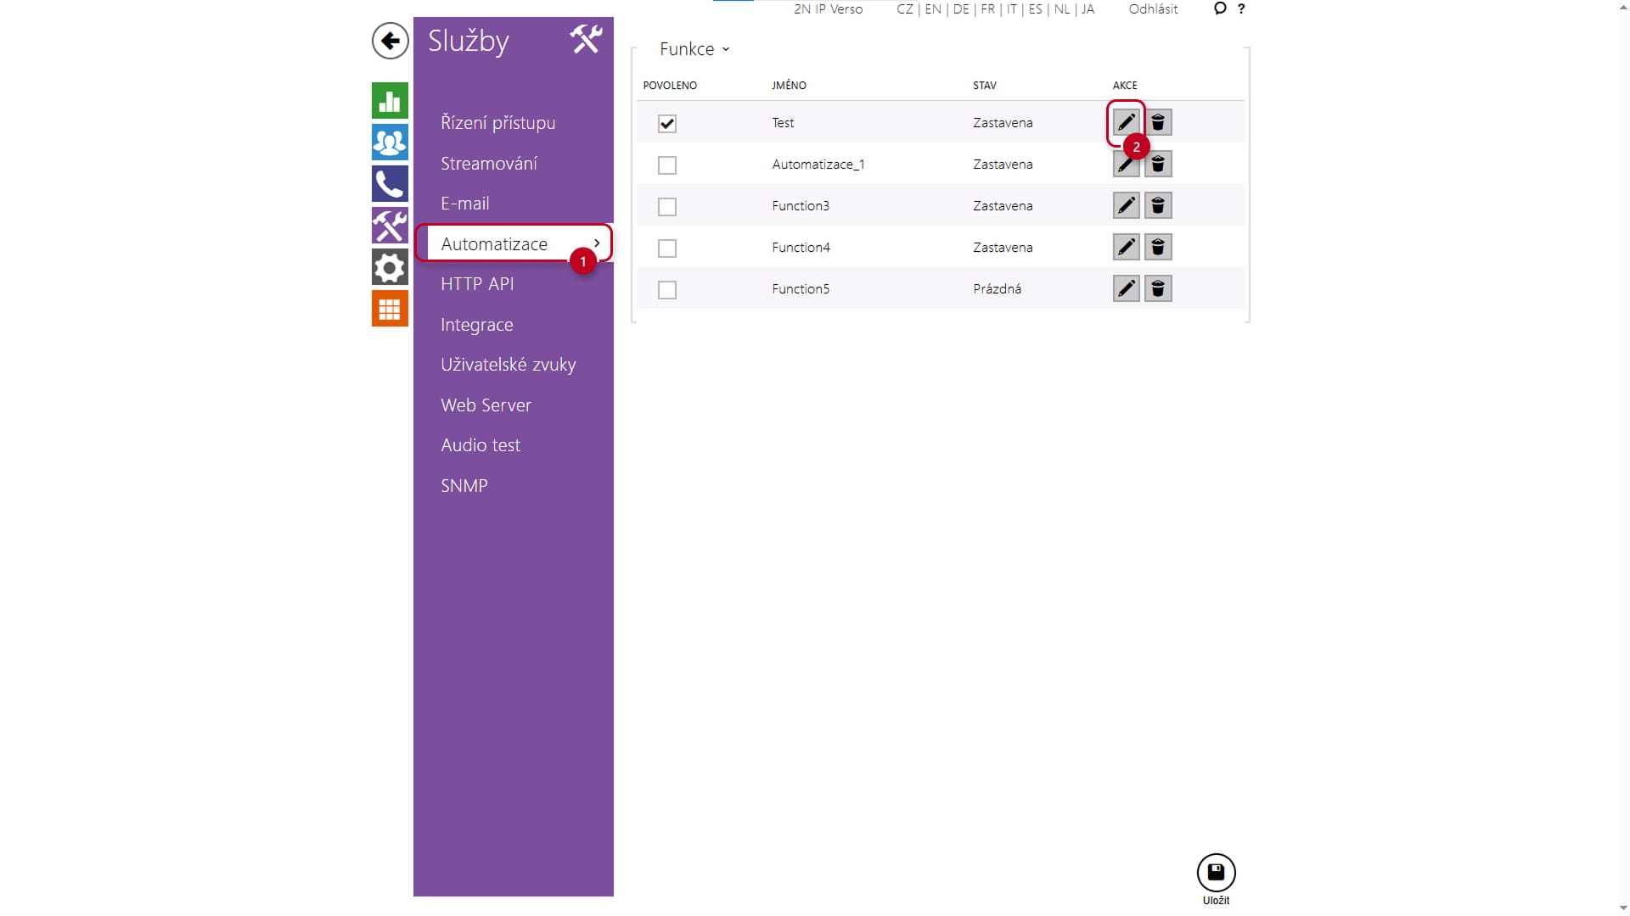Open HTTP API menu item
The height and width of the screenshot is (916, 1630).
pos(477,284)
